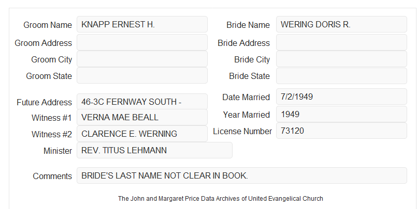The width and height of the screenshot is (417, 209).
Task: Click the Year Married field showing 1949
Action: click(x=341, y=114)
